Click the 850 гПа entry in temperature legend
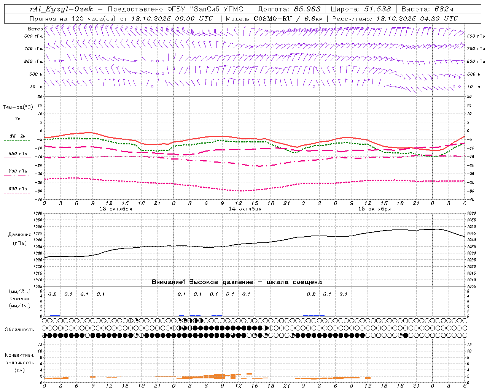 pyautogui.click(x=18, y=153)
